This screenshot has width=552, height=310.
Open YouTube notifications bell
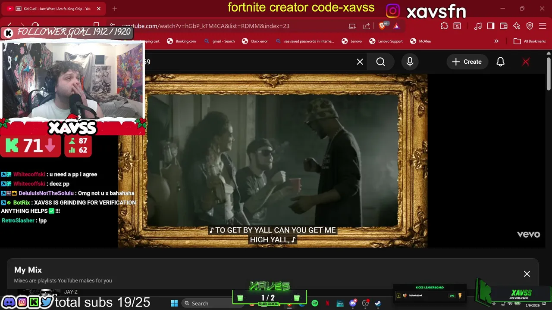pyautogui.click(x=500, y=62)
